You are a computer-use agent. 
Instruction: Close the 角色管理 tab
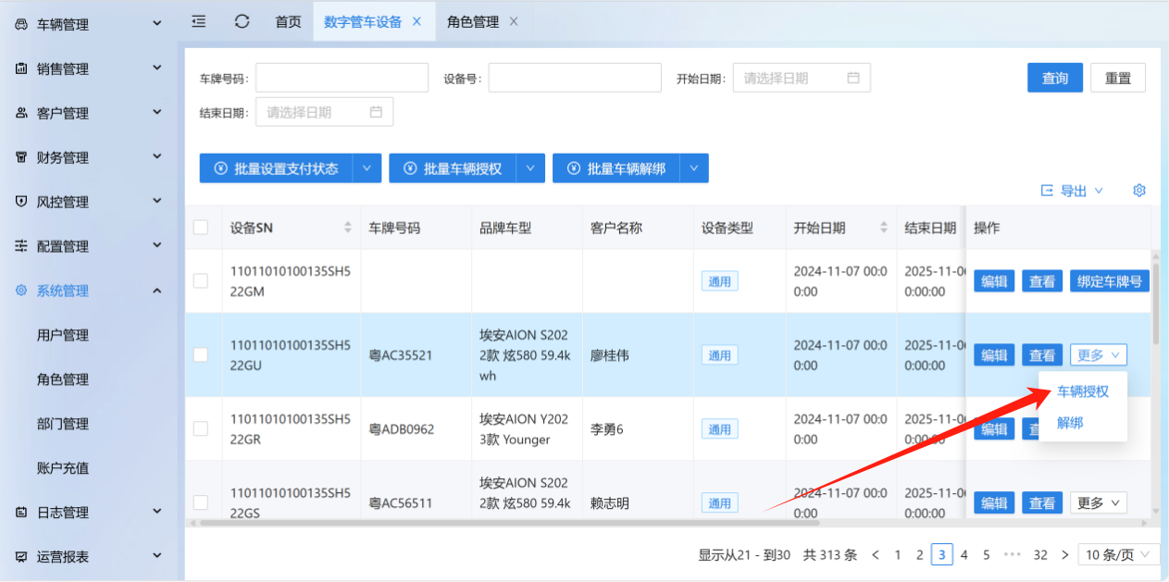514,21
